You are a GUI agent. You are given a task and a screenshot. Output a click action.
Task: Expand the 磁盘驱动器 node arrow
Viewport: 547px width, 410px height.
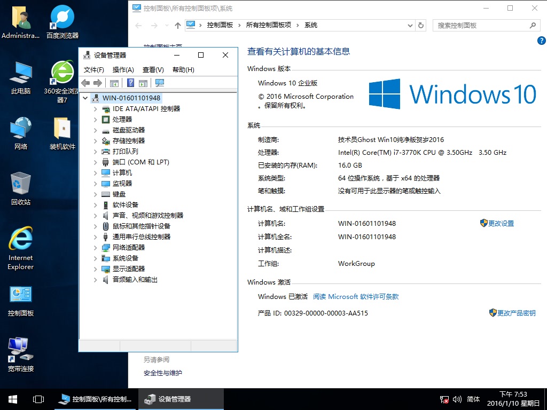coord(95,130)
